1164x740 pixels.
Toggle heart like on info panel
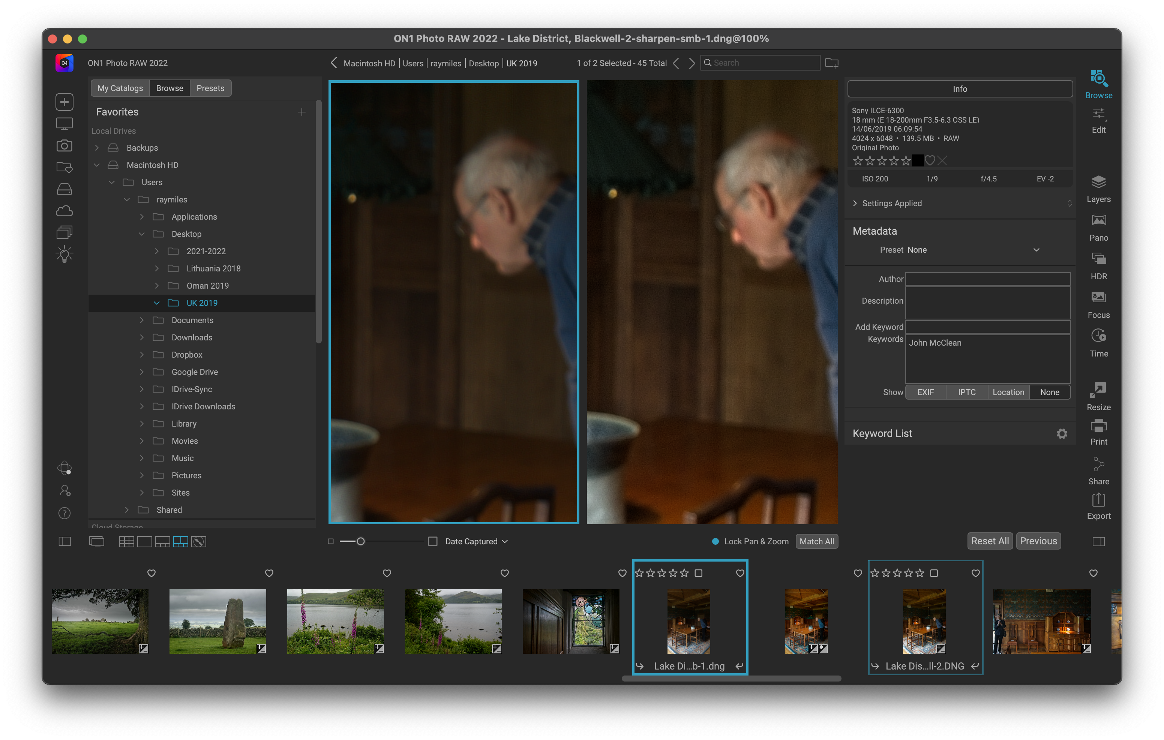pyautogui.click(x=930, y=160)
